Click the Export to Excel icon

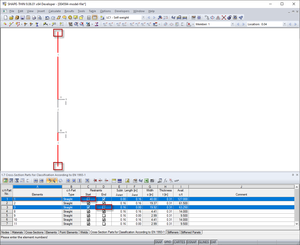146,181
